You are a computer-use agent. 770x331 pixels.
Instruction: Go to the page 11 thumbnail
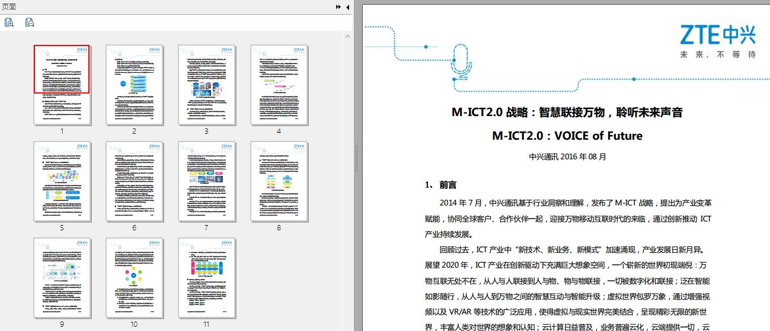click(x=206, y=278)
